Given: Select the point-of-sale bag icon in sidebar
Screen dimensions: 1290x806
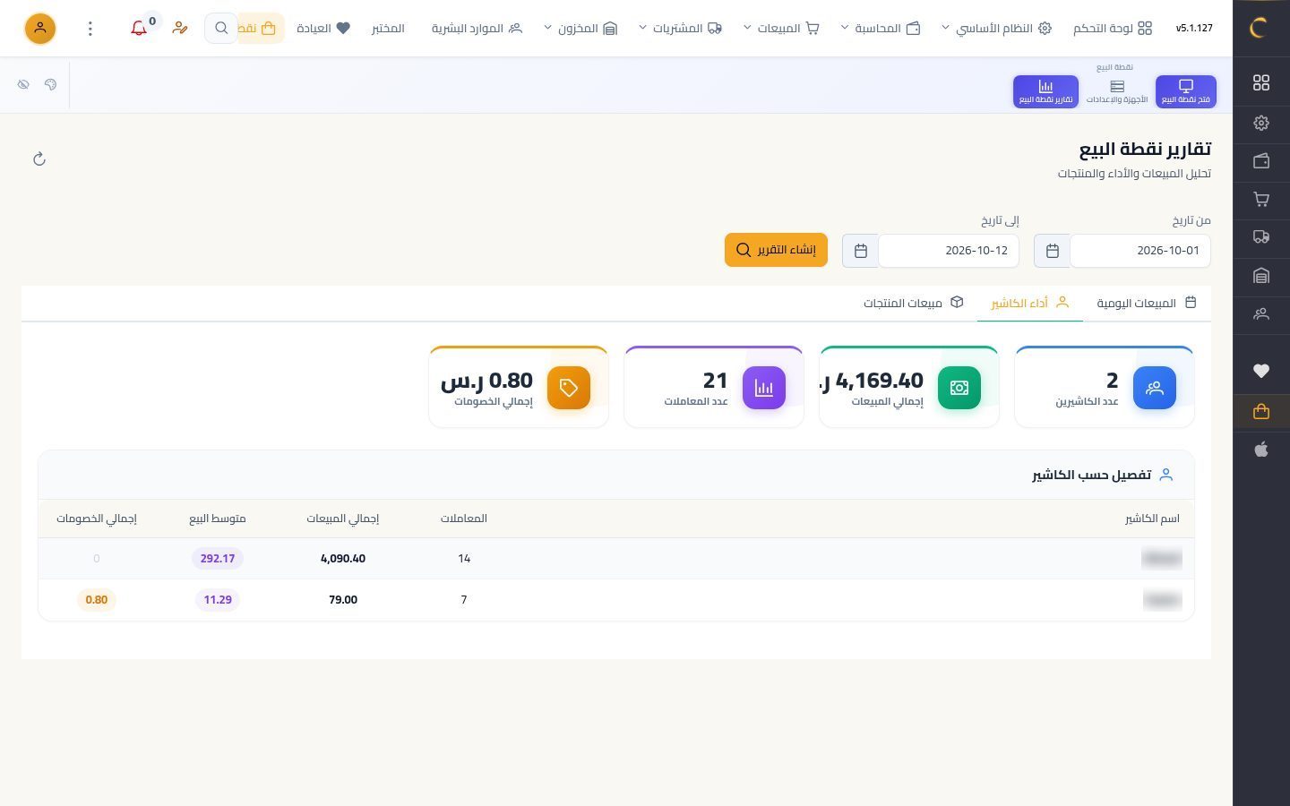Looking at the screenshot, I should click(x=1261, y=411).
